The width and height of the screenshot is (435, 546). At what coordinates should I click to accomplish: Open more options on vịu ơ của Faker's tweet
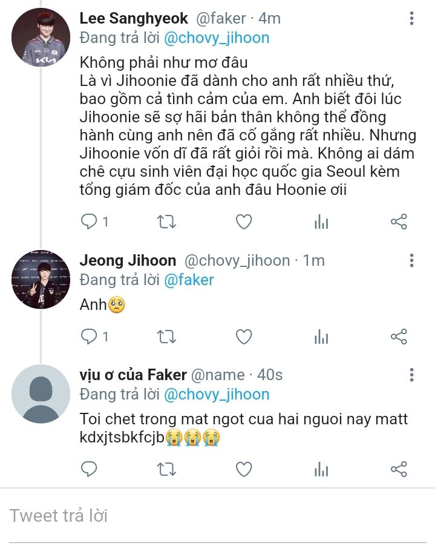tap(411, 375)
